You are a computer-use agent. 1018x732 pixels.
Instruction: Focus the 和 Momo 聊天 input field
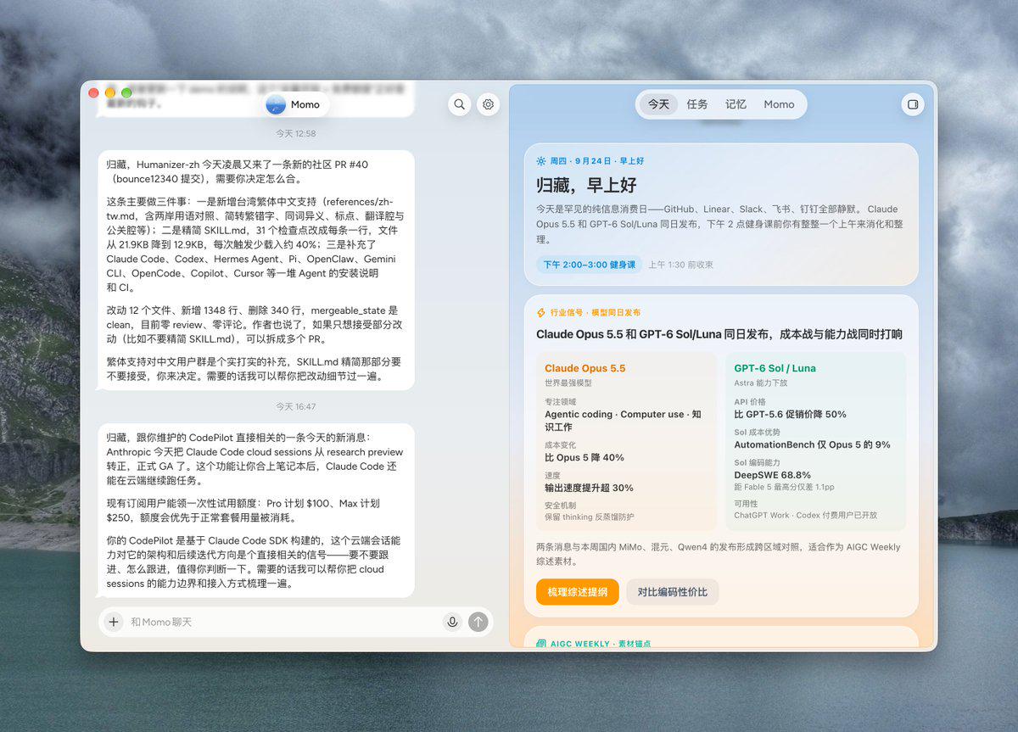point(284,622)
